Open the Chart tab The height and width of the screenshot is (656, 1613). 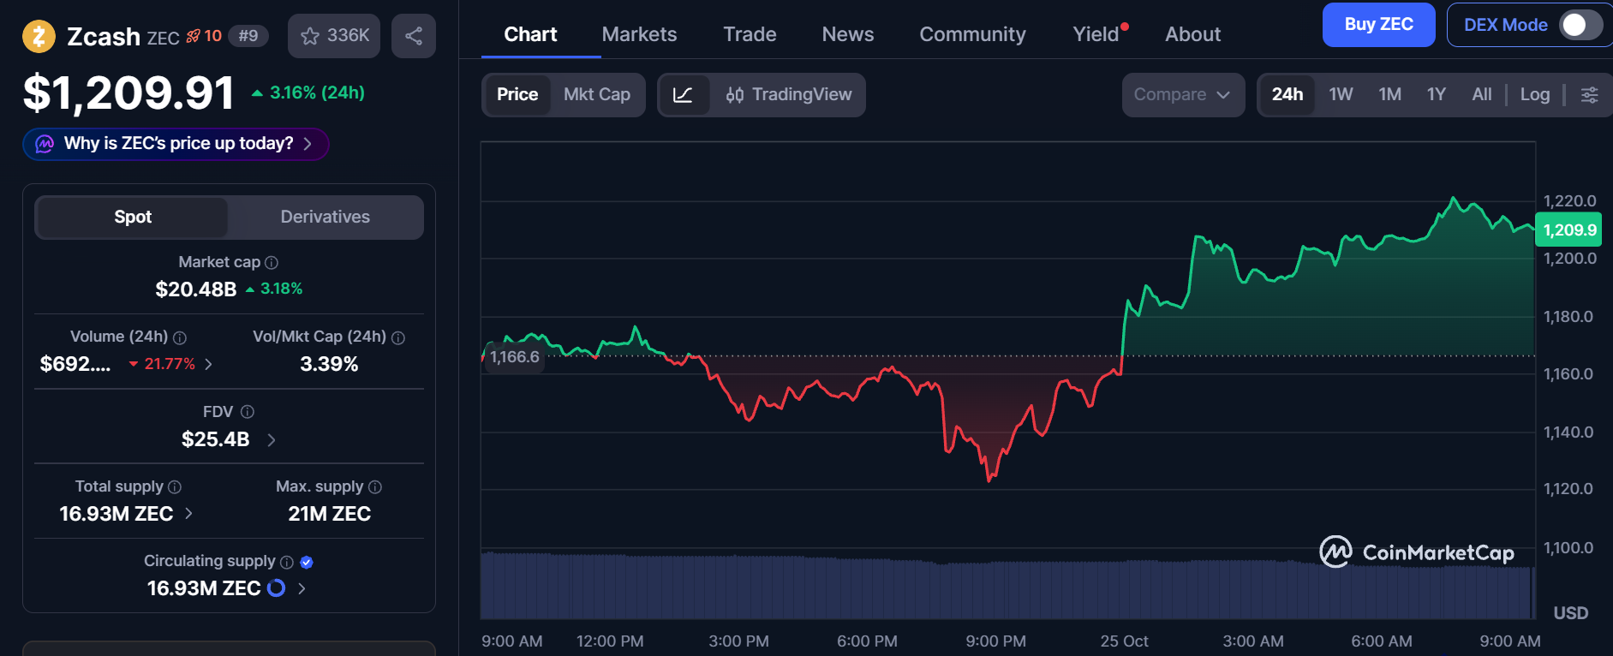click(530, 34)
